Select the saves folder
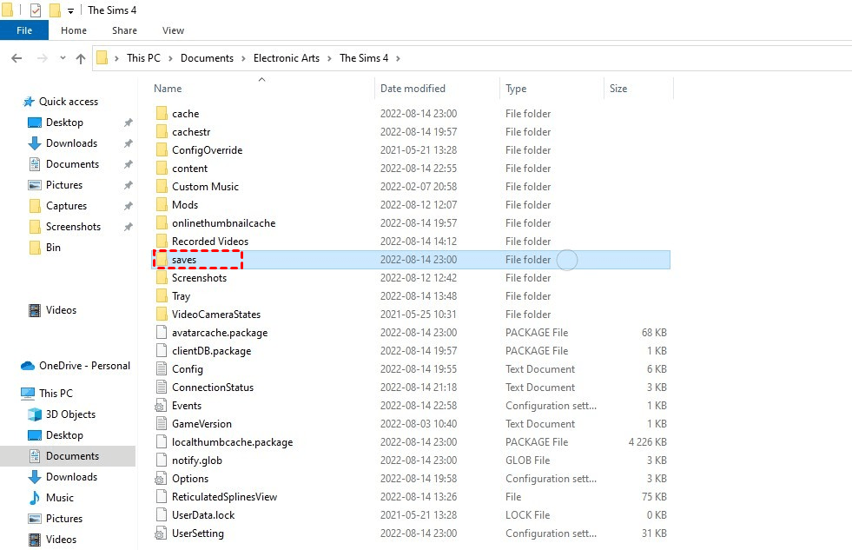The width and height of the screenshot is (852, 550). [412, 260]
